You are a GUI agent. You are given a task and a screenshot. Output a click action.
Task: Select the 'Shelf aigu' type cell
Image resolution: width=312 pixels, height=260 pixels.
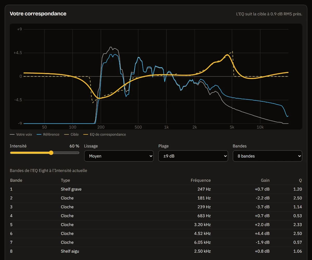click(x=70, y=251)
